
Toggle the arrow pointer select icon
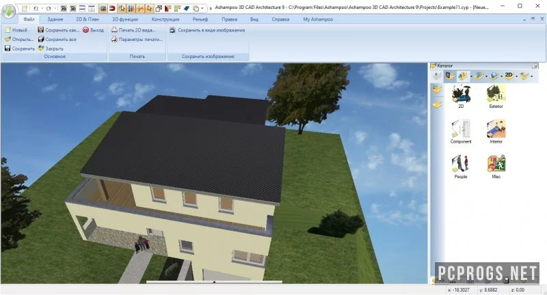pos(149,8)
